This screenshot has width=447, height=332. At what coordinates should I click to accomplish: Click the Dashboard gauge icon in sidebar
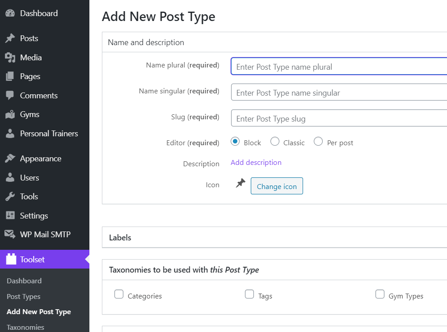coord(10,13)
